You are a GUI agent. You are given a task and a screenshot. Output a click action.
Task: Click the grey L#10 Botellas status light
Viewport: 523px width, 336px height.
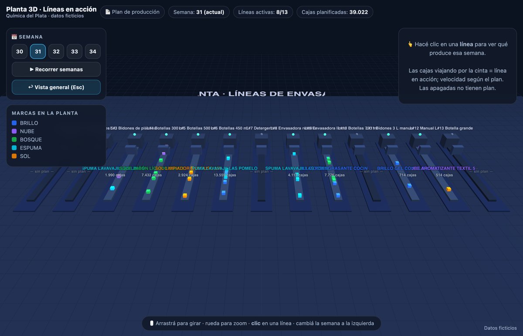point(357,134)
